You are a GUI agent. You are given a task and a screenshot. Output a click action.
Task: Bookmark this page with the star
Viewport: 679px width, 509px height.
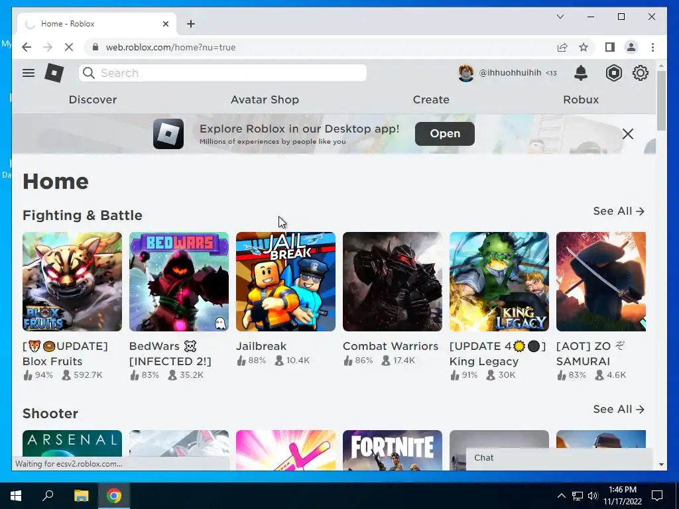point(584,47)
